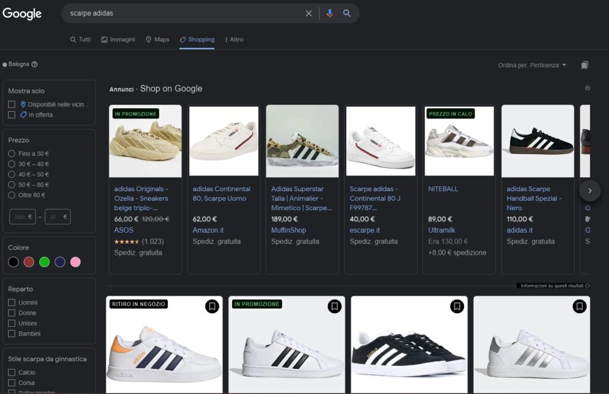Viewport: 609px width, 394px height.
Task: Bookmark the white and silver sneaker card
Action: pyautogui.click(x=579, y=306)
